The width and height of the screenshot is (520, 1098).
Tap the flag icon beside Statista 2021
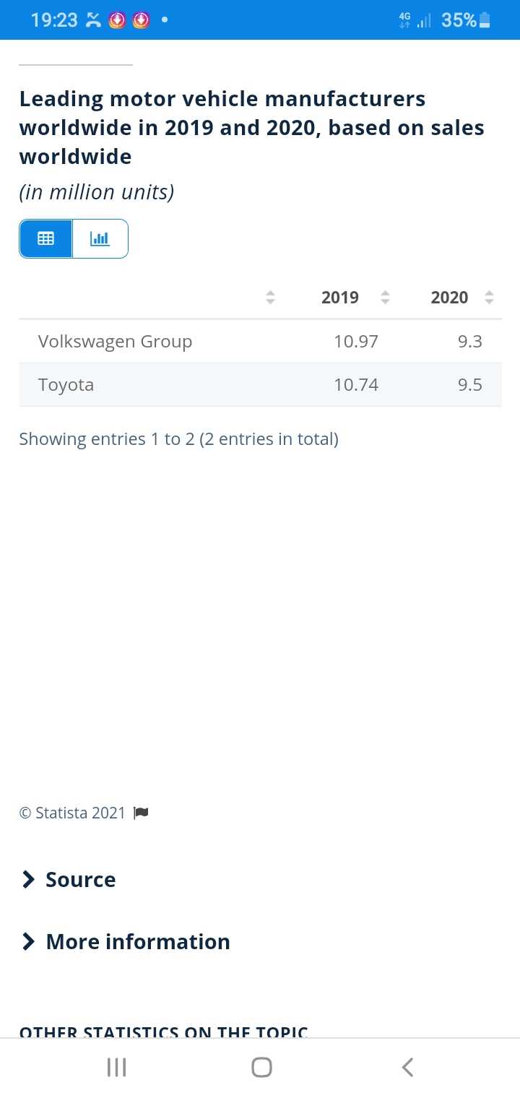pyautogui.click(x=142, y=813)
